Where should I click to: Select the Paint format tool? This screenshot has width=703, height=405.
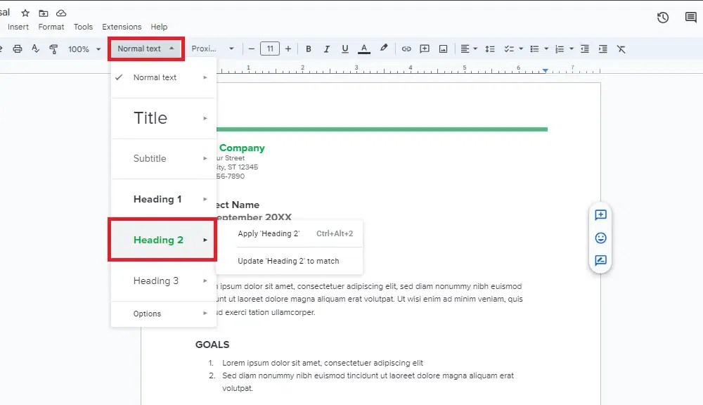53,49
